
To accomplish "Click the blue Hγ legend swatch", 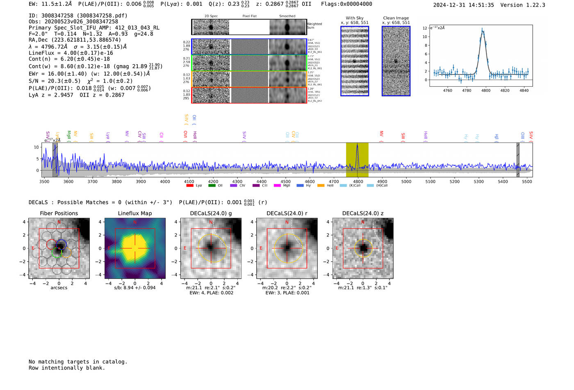I will pos(300,185).
